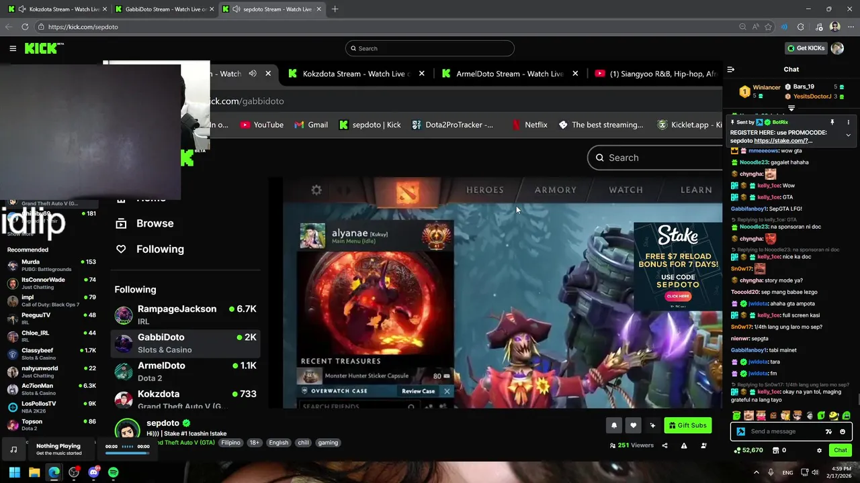The width and height of the screenshot is (860, 483).
Task: Click the gaming stream tag
Action: point(328,443)
